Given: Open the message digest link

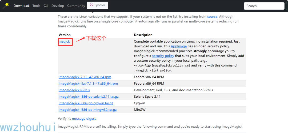Looking at the screenshot, I should pyautogui.click(x=84, y=119).
